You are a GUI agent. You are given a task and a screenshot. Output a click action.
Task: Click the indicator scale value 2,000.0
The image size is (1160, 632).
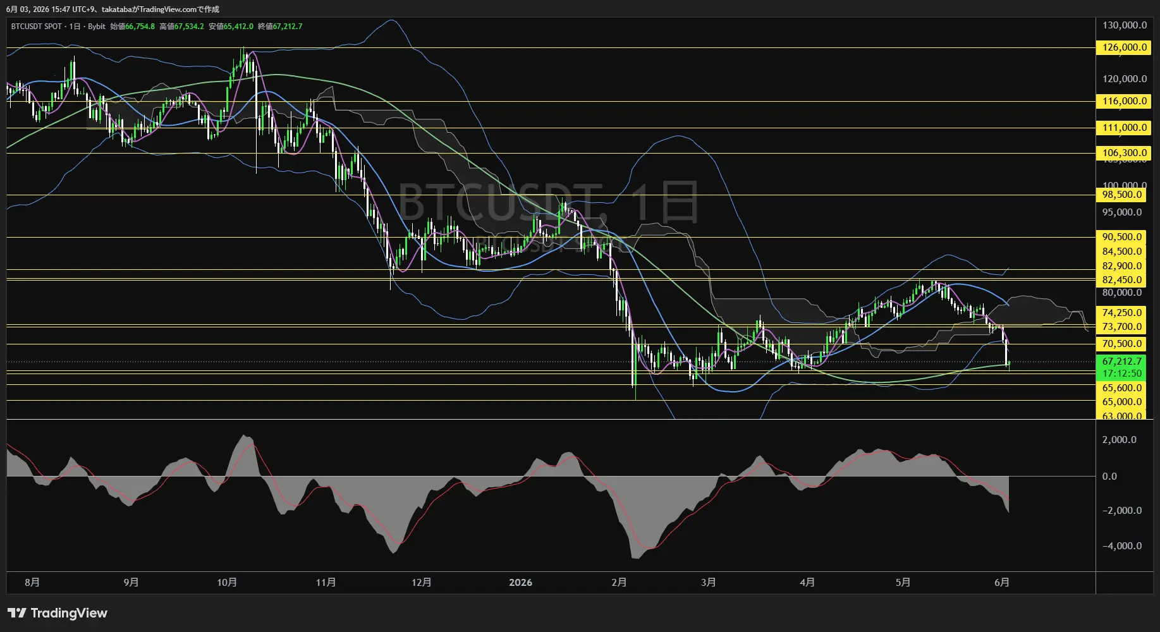pyautogui.click(x=1120, y=440)
